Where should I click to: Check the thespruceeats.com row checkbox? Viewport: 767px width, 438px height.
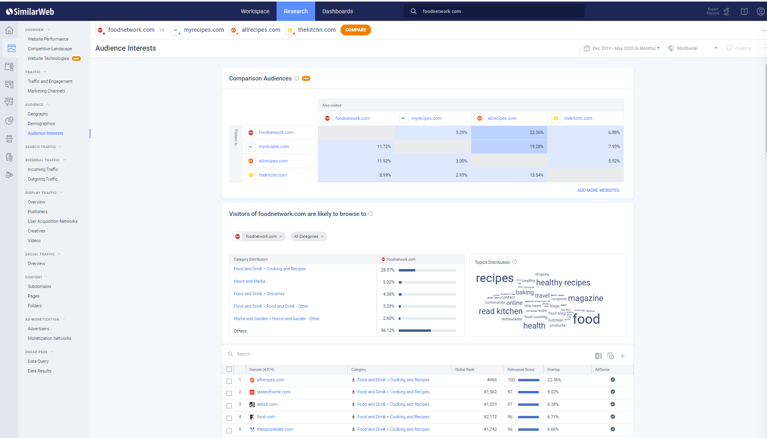229,431
